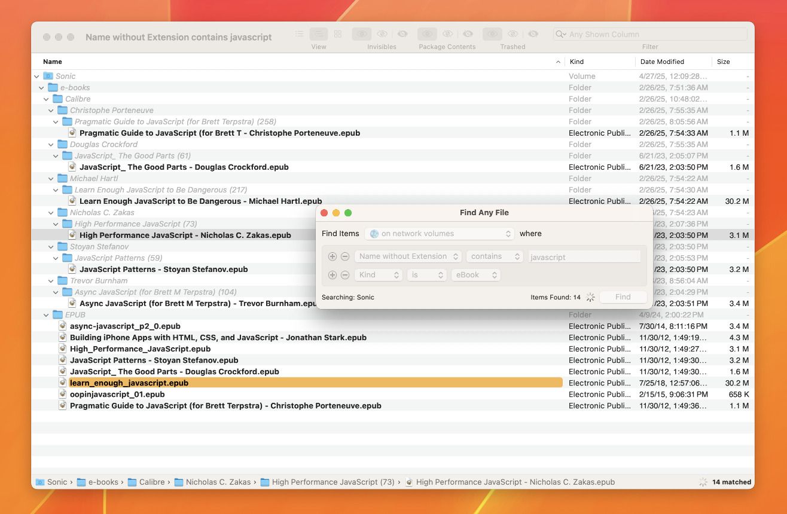
Task: Add a new search criterion with the plus button
Action: 333,256
